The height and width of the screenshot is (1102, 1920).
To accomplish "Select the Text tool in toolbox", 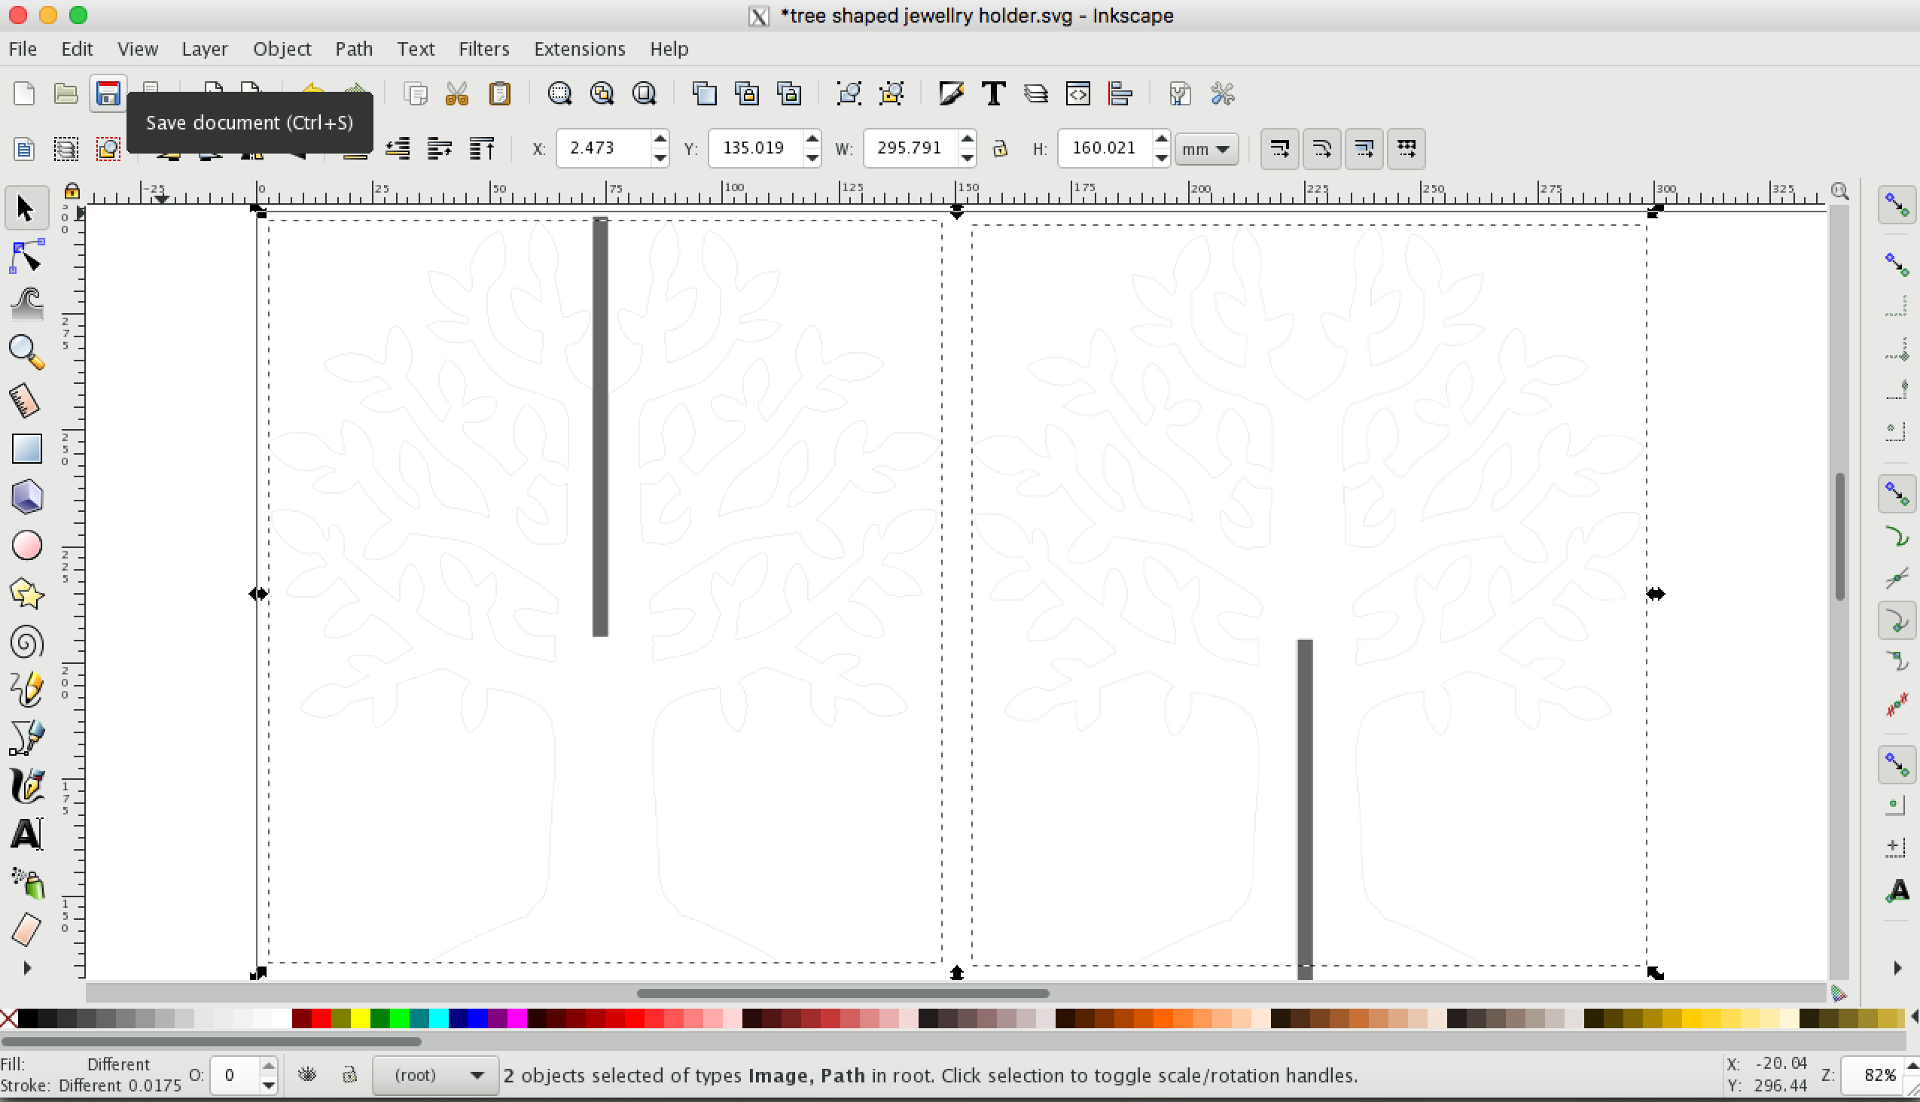I will (x=27, y=834).
